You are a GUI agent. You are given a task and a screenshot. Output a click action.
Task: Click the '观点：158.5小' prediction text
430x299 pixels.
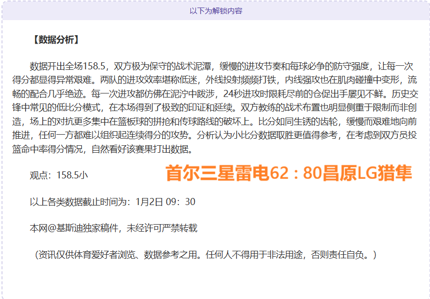[x=59, y=175]
